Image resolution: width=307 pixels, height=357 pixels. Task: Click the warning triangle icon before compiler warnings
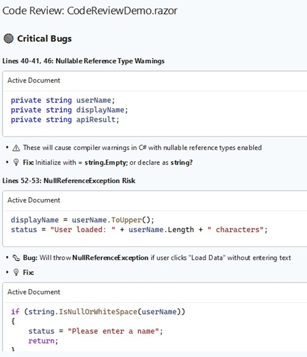pos(16,148)
